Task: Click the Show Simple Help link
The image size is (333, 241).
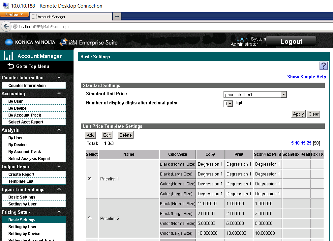Action: [307, 77]
